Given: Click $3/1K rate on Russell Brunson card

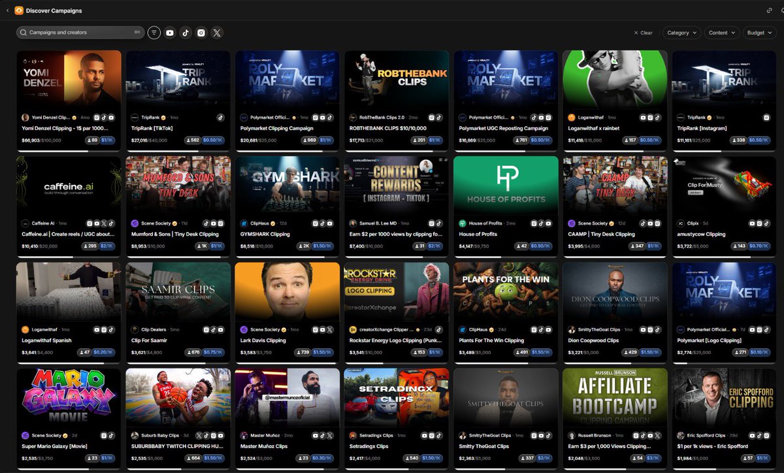Looking at the screenshot, I should coord(653,459).
